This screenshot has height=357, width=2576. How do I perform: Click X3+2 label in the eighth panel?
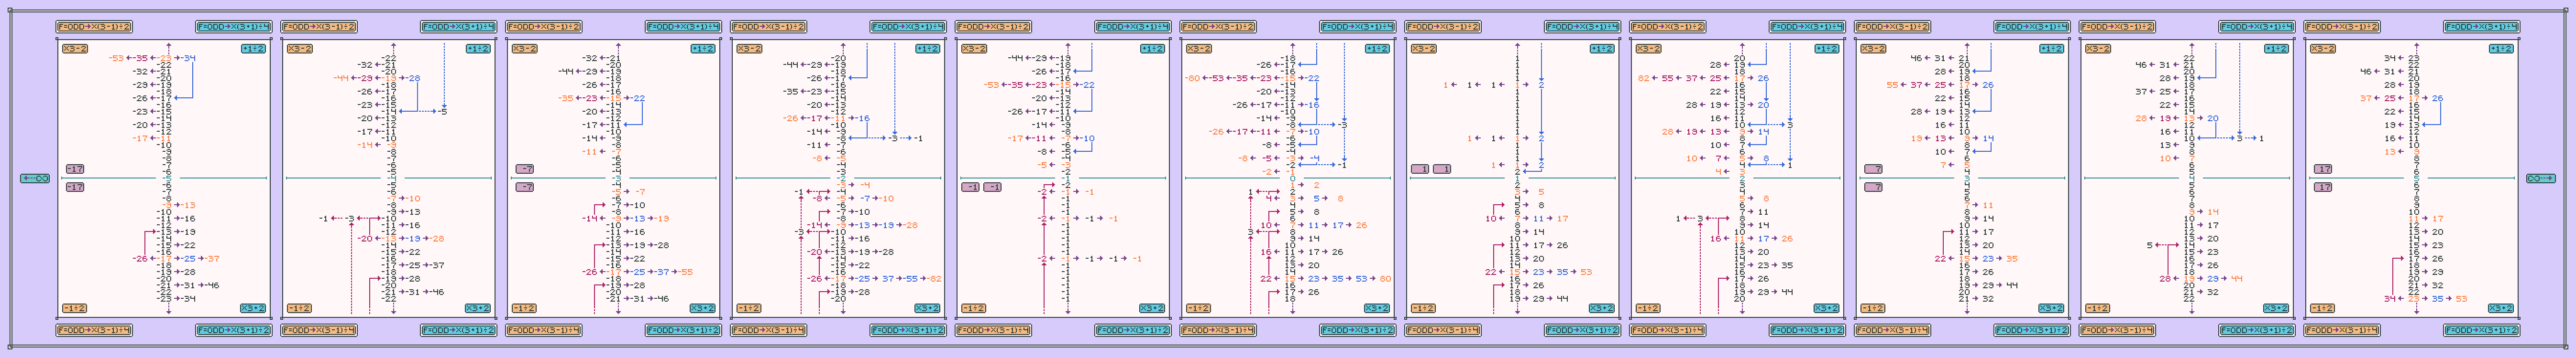point(1827,309)
